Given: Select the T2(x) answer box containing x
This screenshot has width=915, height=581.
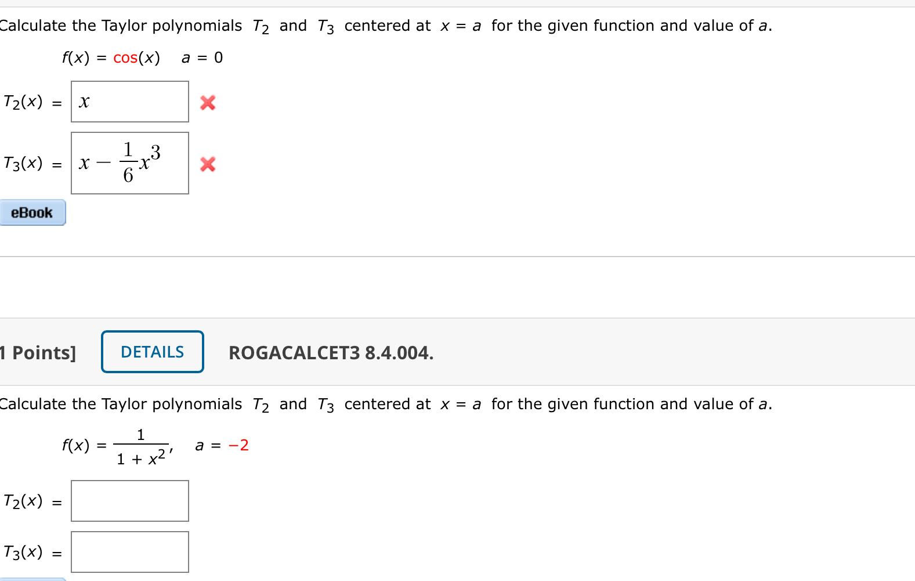Looking at the screenshot, I should (129, 102).
